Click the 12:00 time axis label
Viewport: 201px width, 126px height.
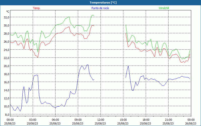(x=101, y=120)
